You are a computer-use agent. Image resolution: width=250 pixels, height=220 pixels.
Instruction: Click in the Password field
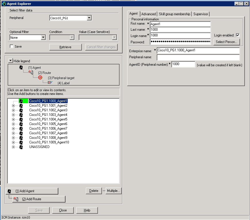pyautogui.click(x=180, y=42)
